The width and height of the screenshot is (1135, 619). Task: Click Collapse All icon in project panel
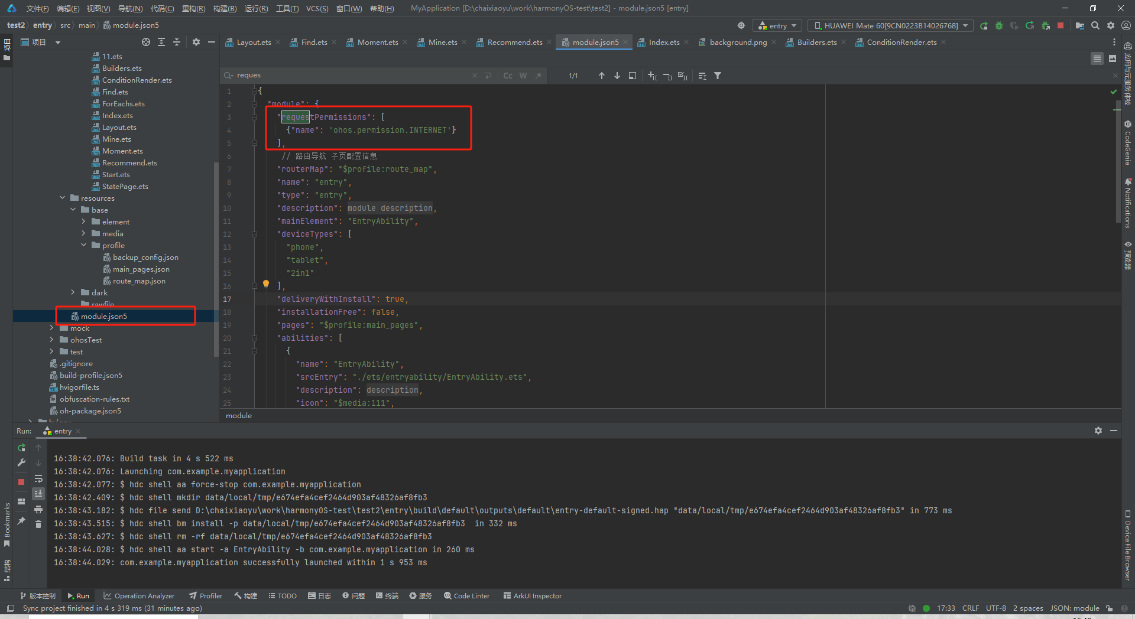pos(177,42)
